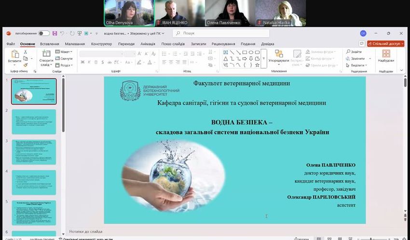Open the font size combo box
The height and width of the screenshot is (240, 410).
pos(130,54)
